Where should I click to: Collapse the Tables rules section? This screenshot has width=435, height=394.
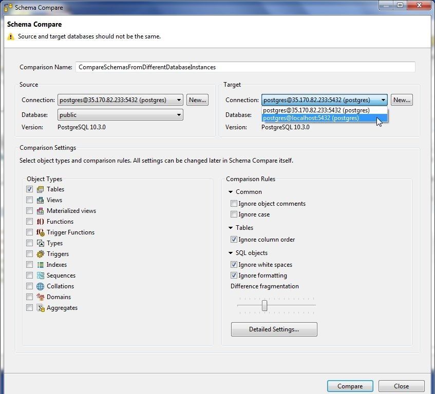click(231, 228)
